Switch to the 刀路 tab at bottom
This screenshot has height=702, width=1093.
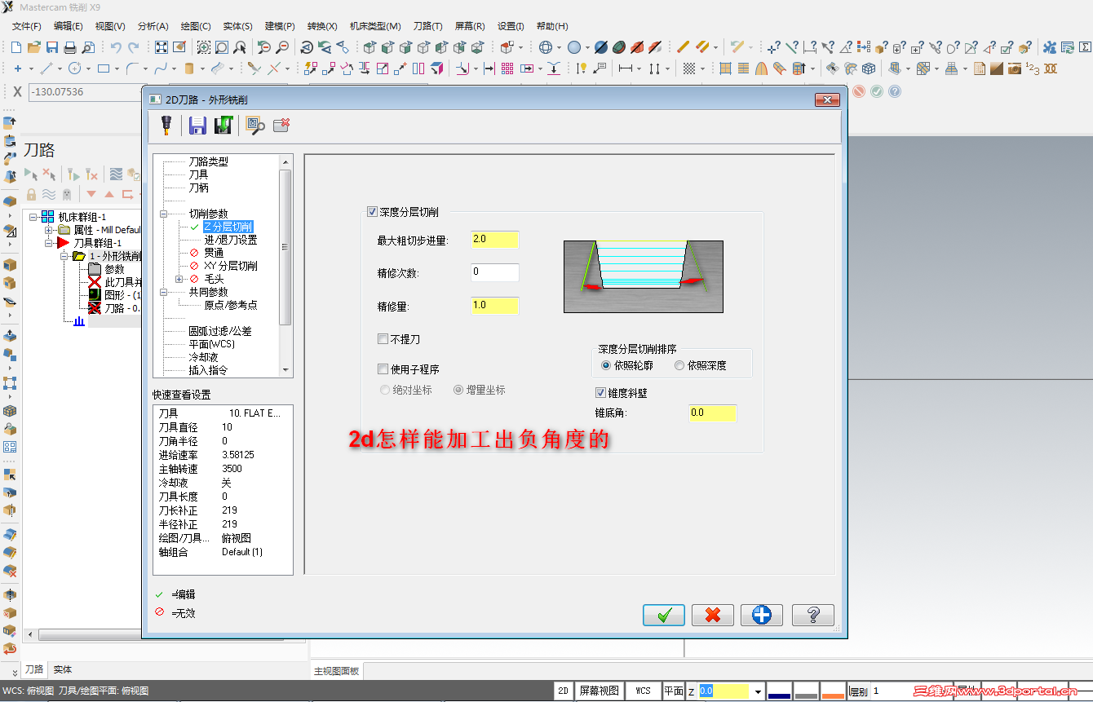(x=34, y=669)
